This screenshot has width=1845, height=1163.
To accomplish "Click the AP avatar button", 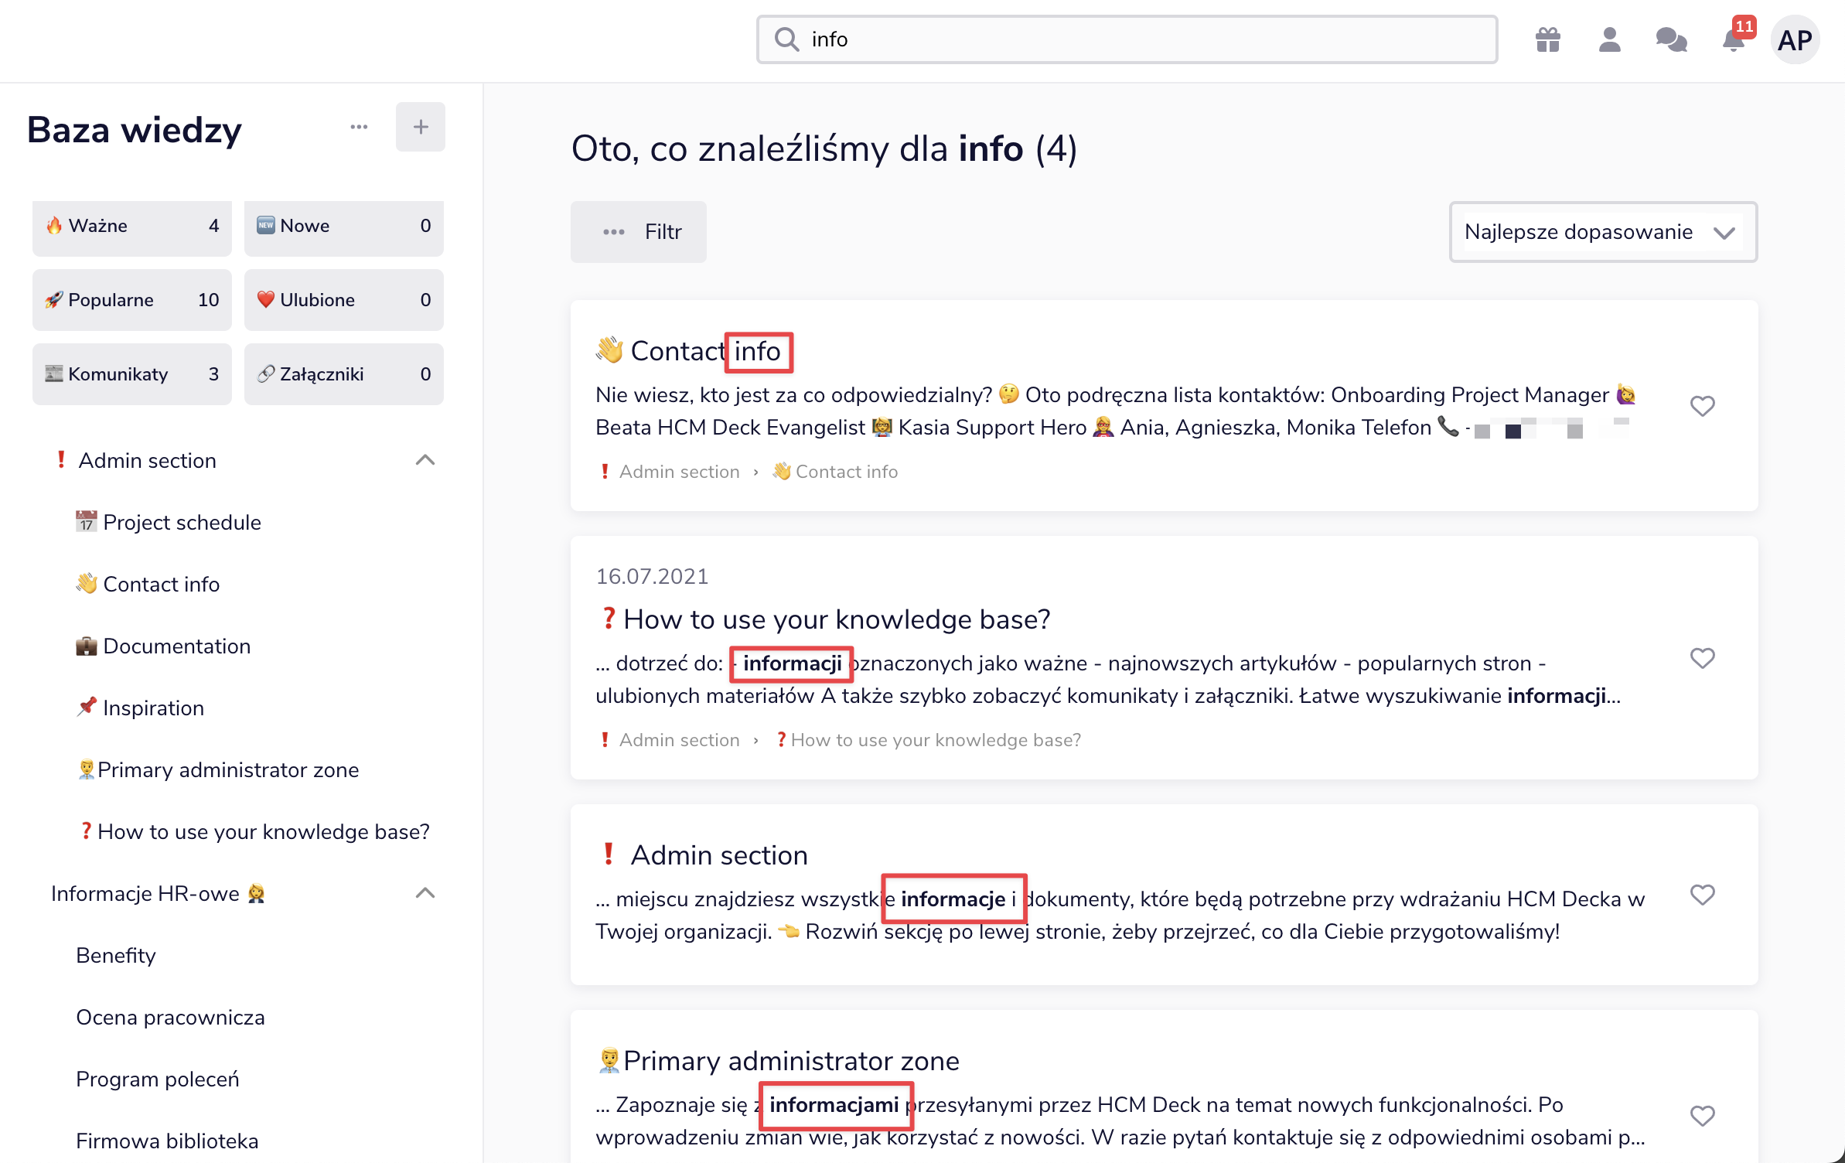I will (1794, 39).
